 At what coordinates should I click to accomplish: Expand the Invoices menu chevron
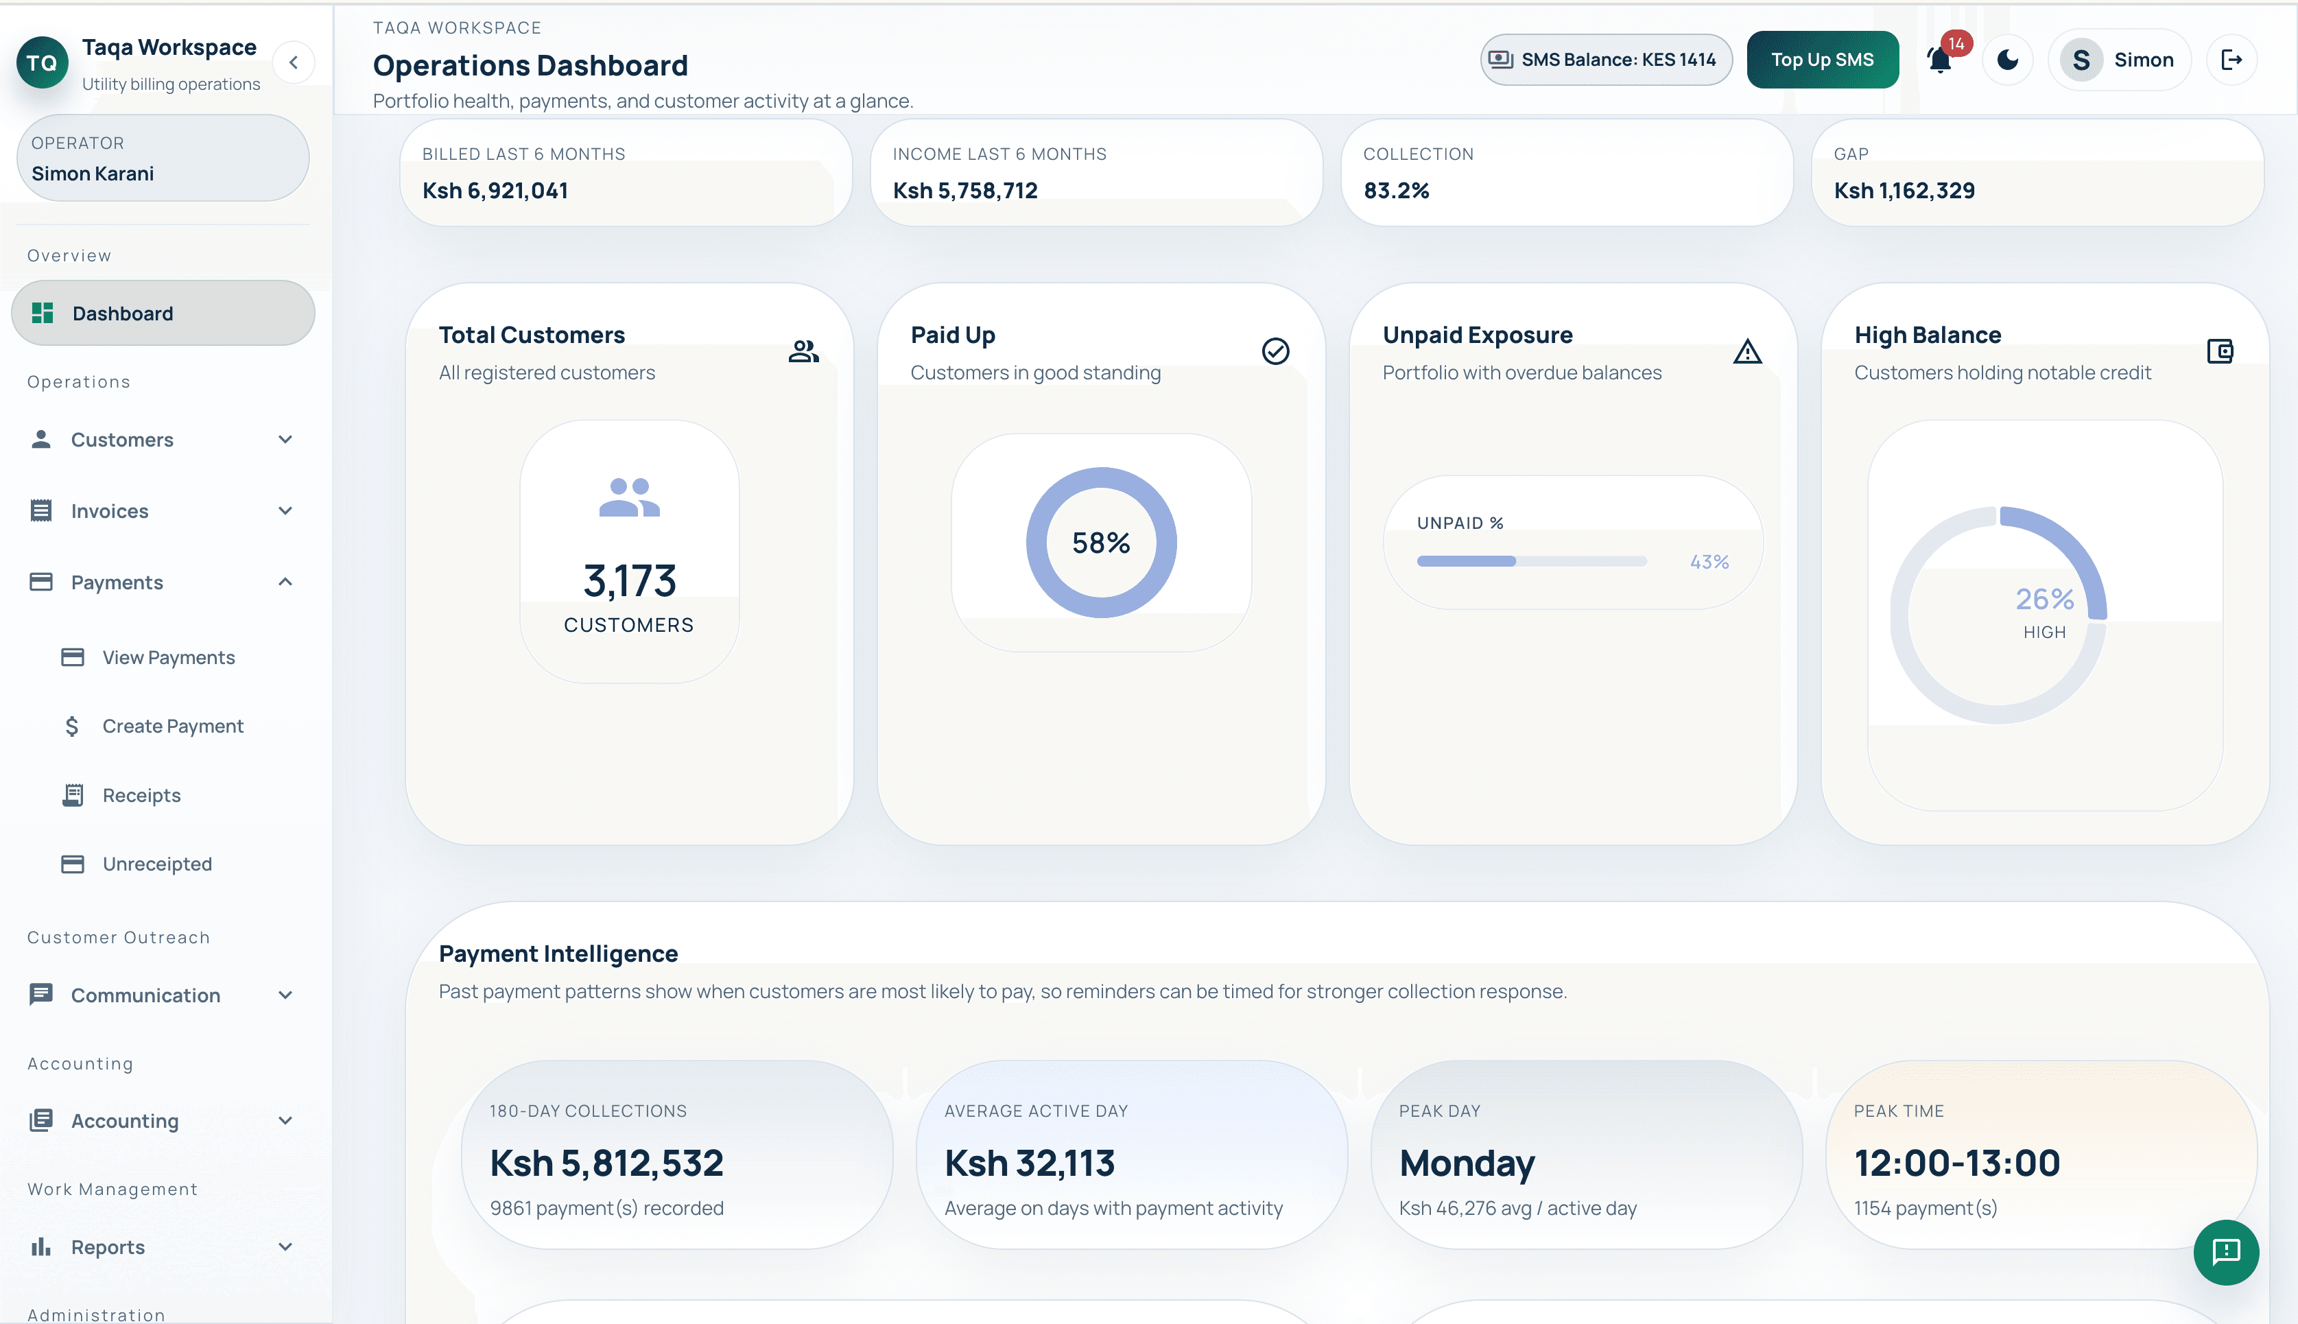click(285, 510)
